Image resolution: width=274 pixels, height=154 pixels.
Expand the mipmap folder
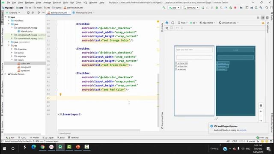pyautogui.click(x=12, y=56)
